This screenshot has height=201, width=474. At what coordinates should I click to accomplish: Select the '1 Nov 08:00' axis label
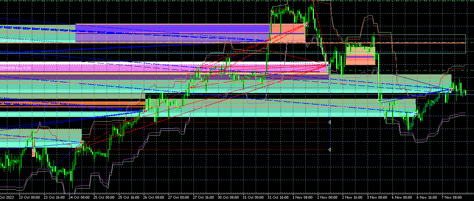tap(303, 198)
